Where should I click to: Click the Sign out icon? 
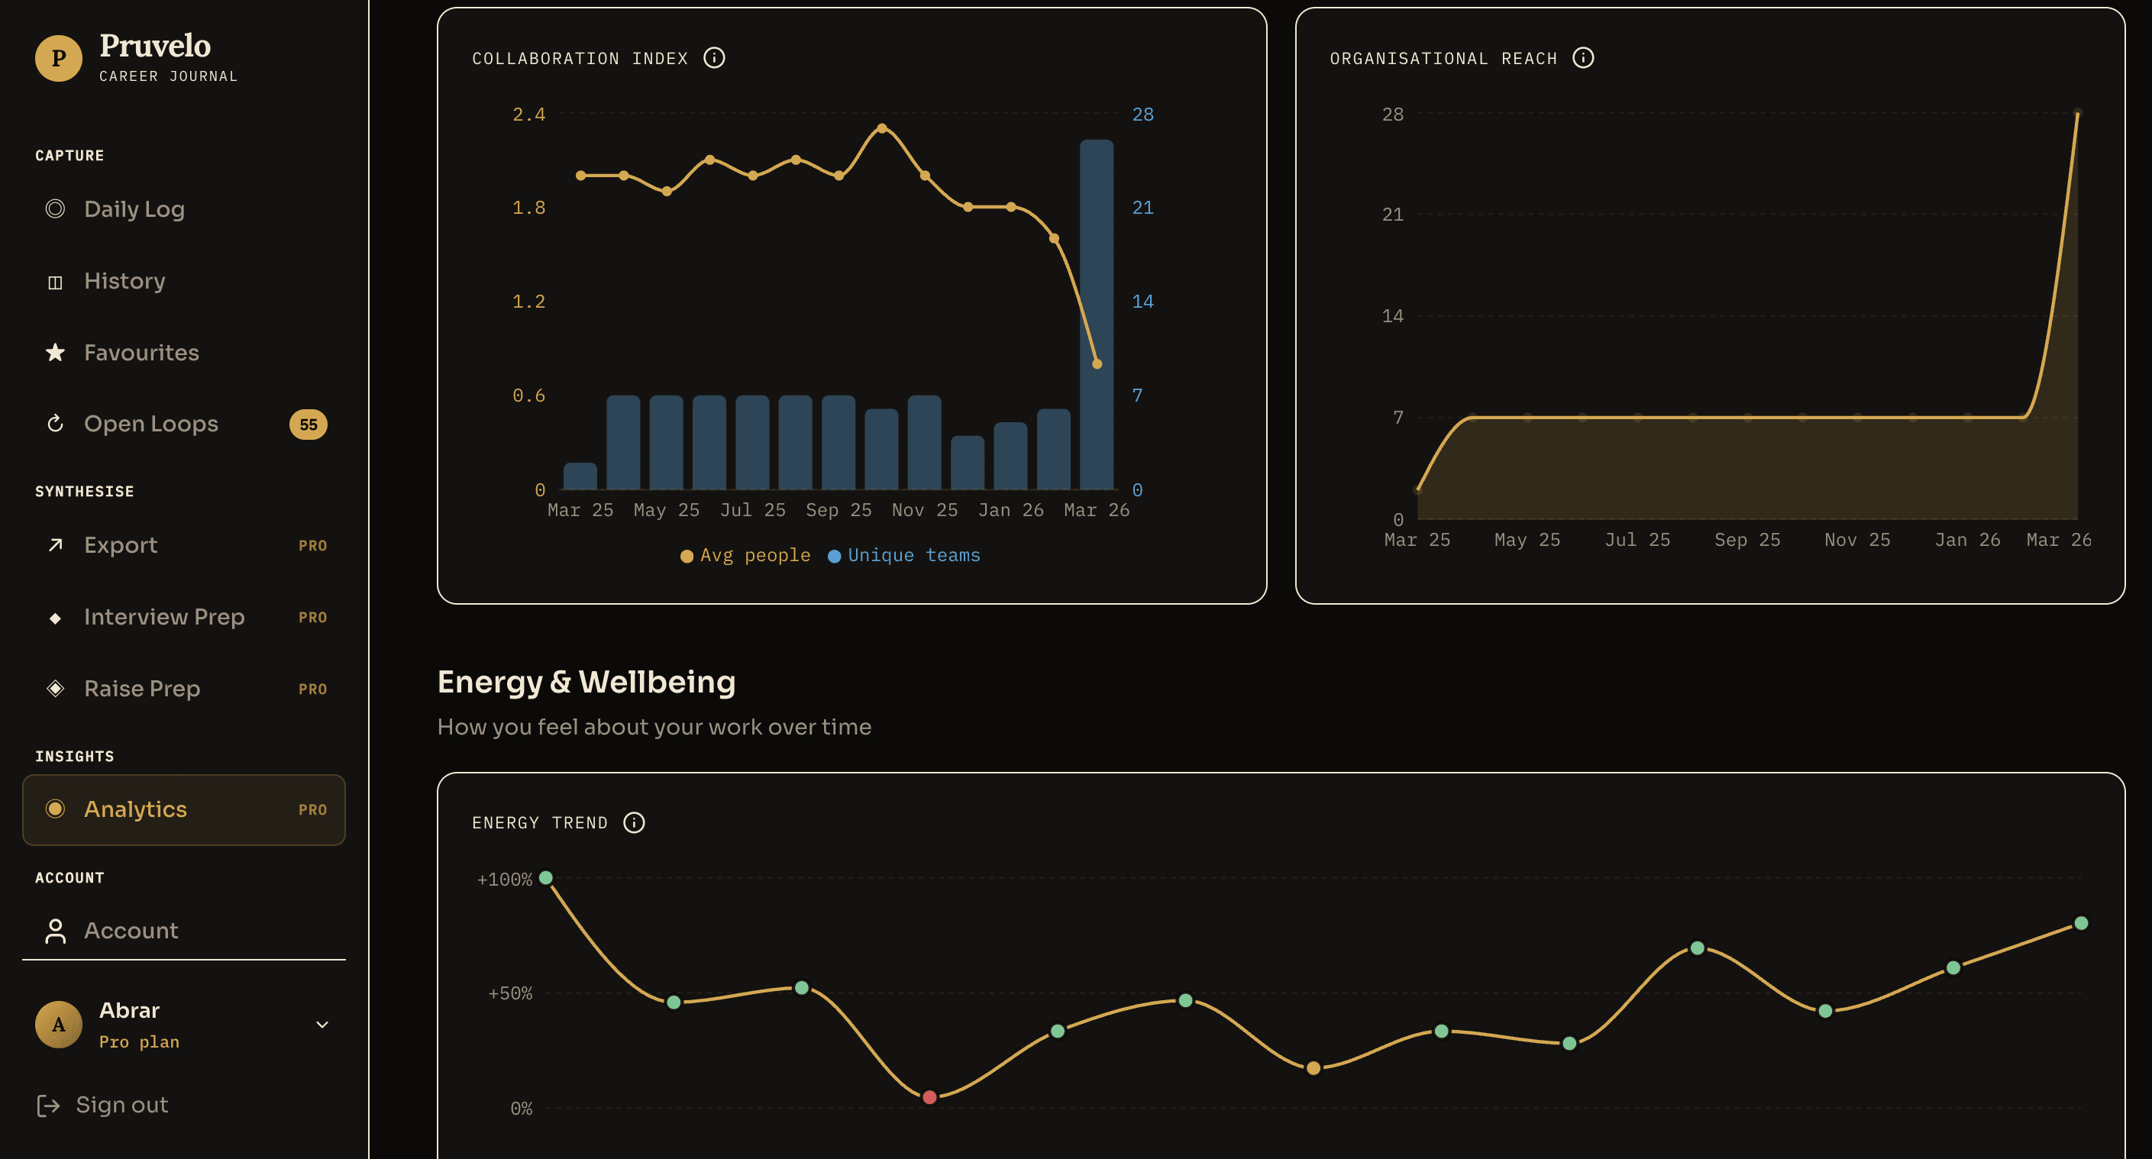[x=50, y=1104]
